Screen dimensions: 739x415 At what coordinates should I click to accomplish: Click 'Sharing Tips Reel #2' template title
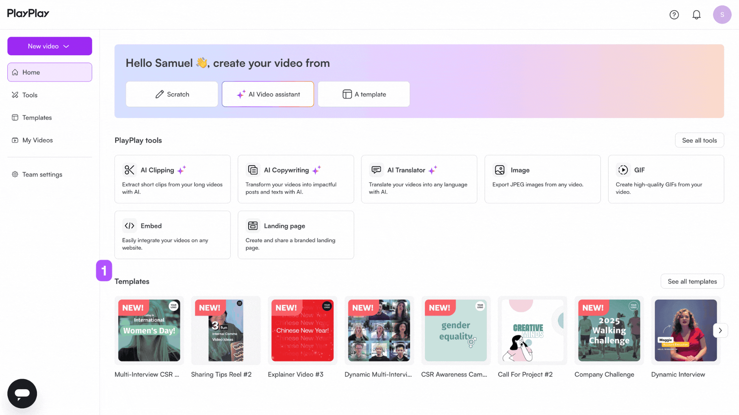point(221,374)
